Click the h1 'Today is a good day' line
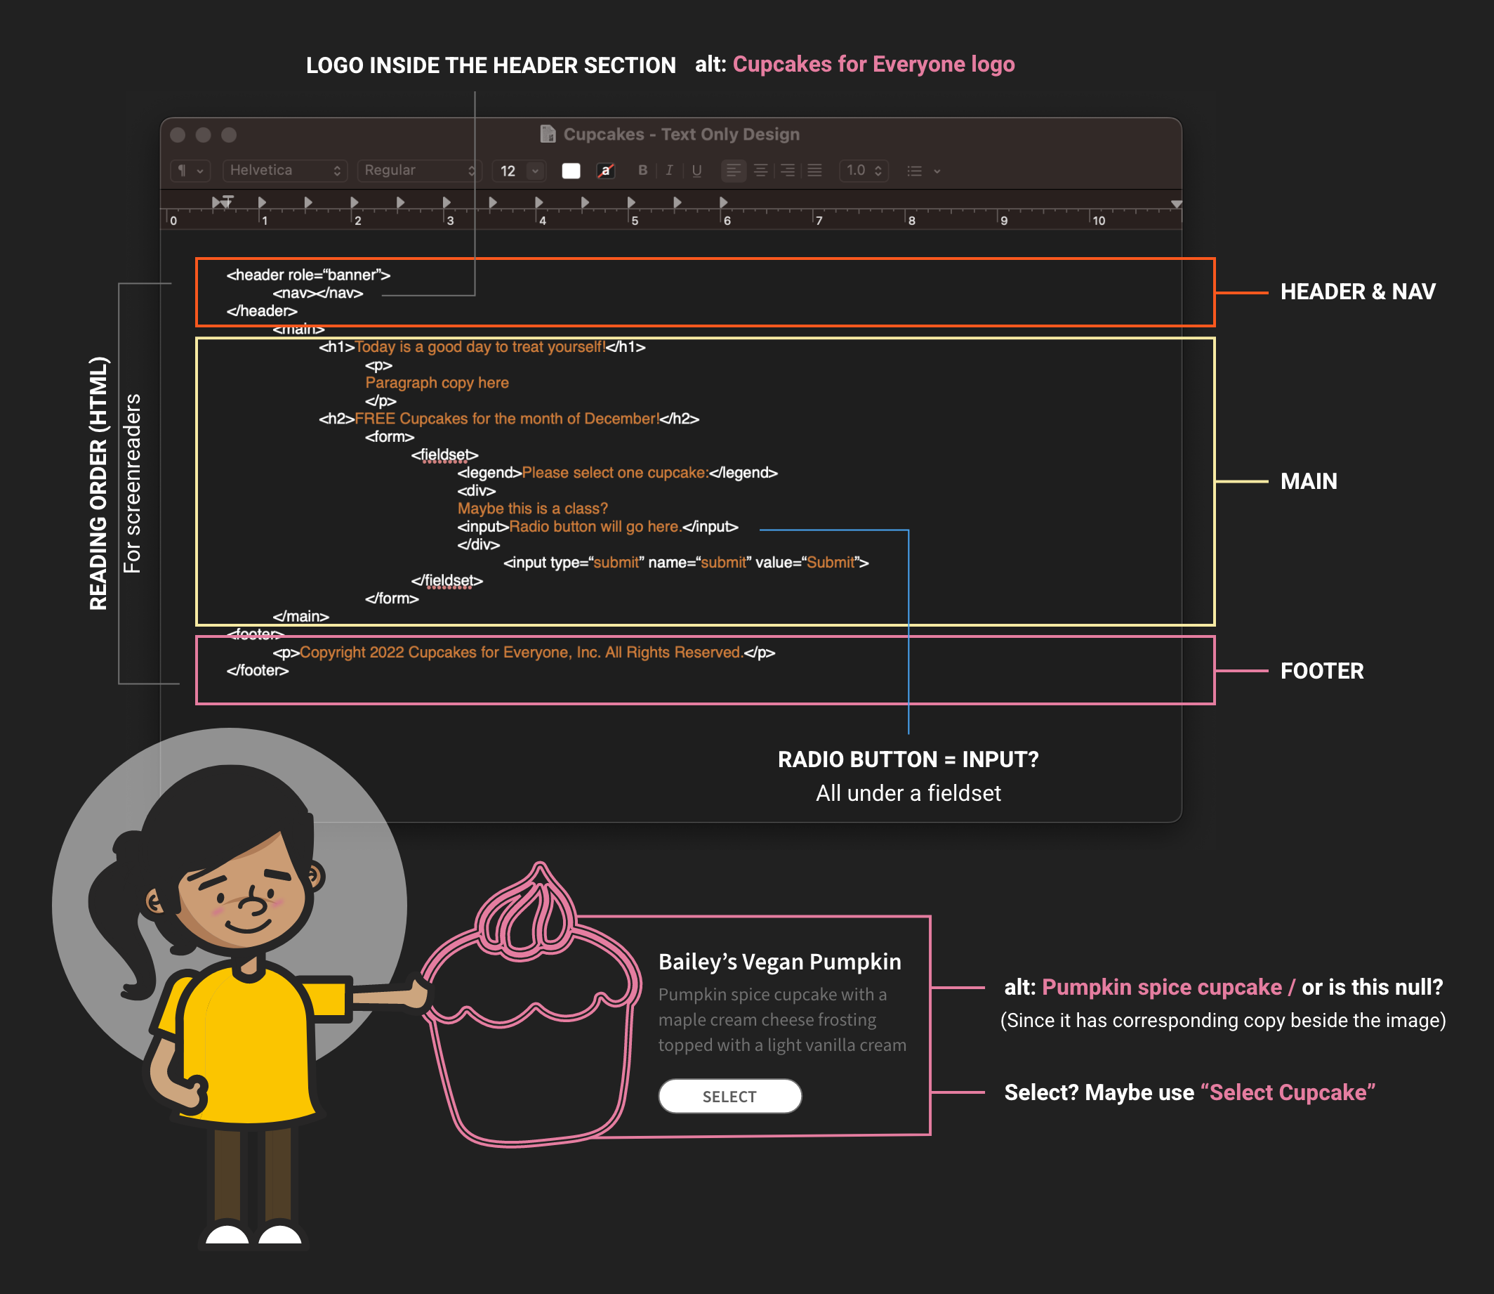Viewport: 1494px width, 1294px height. pyautogui.click(x=482, y=347)
